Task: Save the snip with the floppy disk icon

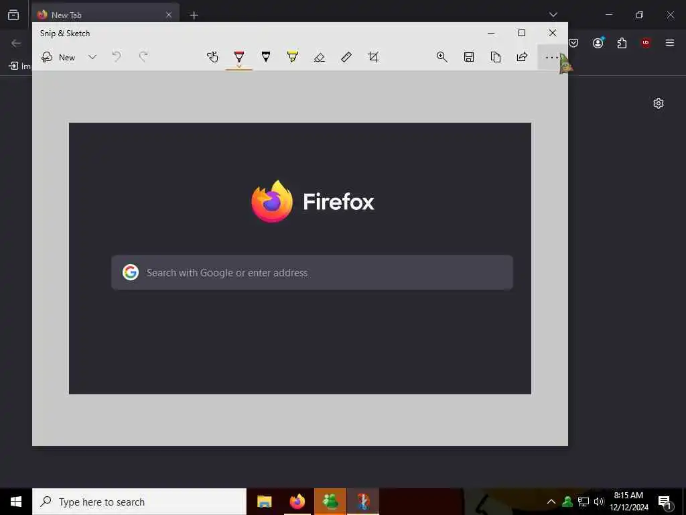Action: click(469, 57)
